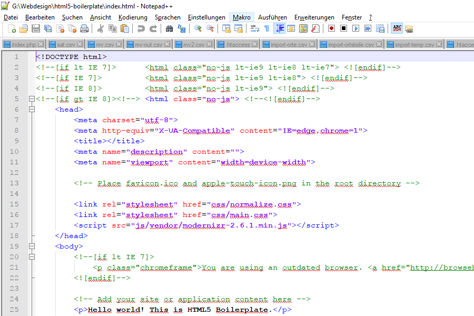The width and height of the screenshot is (474, 316).
Task: Save the current document with the floppy icon
Action: (36, 29)
